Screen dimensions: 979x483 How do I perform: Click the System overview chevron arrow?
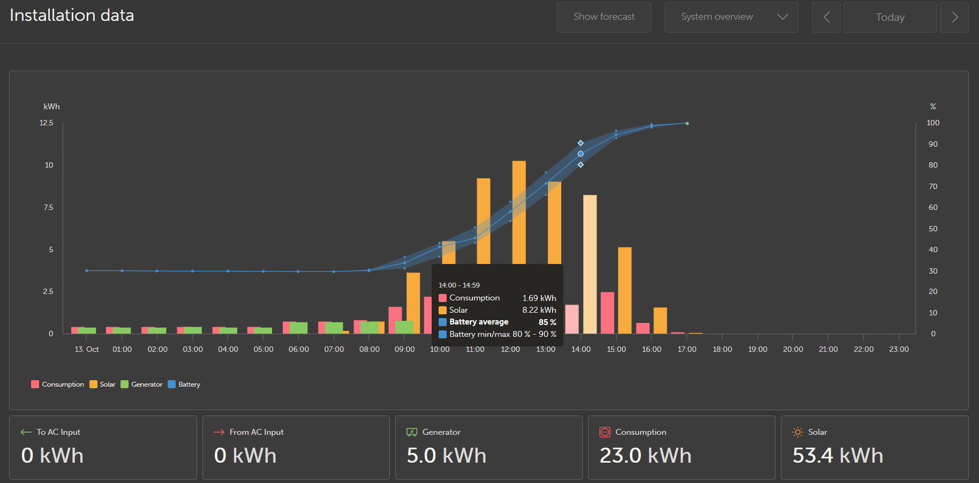coord(782,17)
